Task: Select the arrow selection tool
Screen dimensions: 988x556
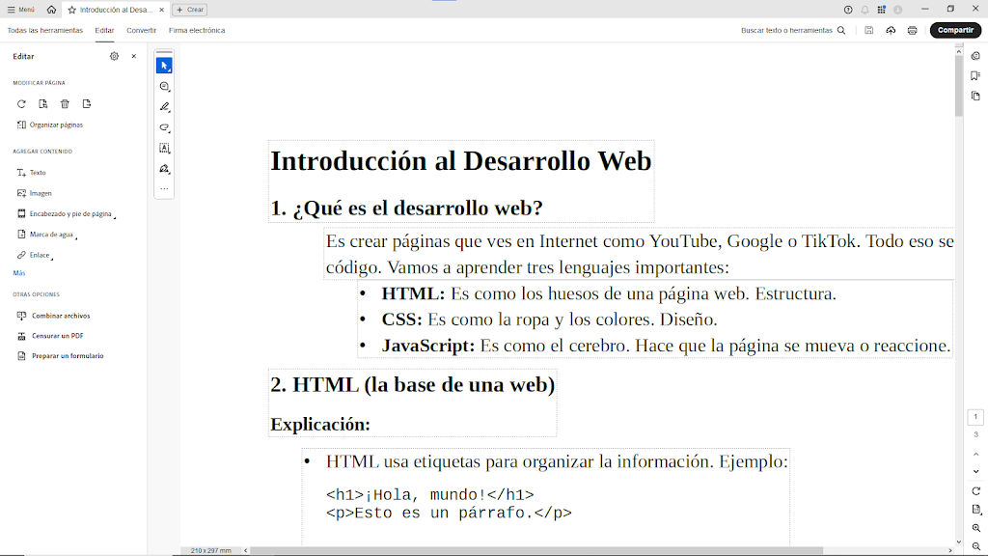Action: [x=164, y=66]
